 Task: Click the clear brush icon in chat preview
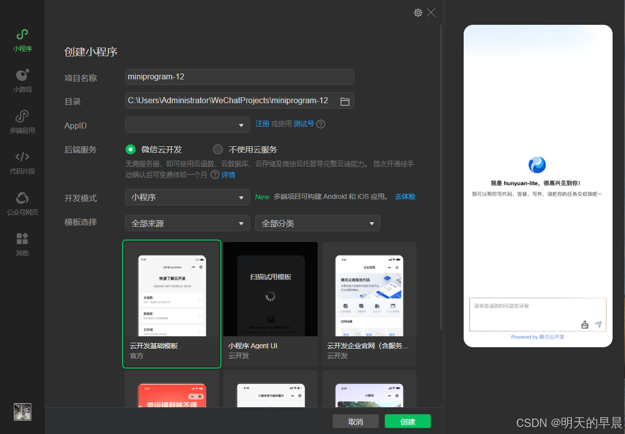tap(585, 325)
